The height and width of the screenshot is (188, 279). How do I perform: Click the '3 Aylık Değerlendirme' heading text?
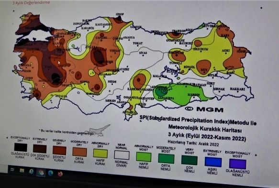pos(31,2)
